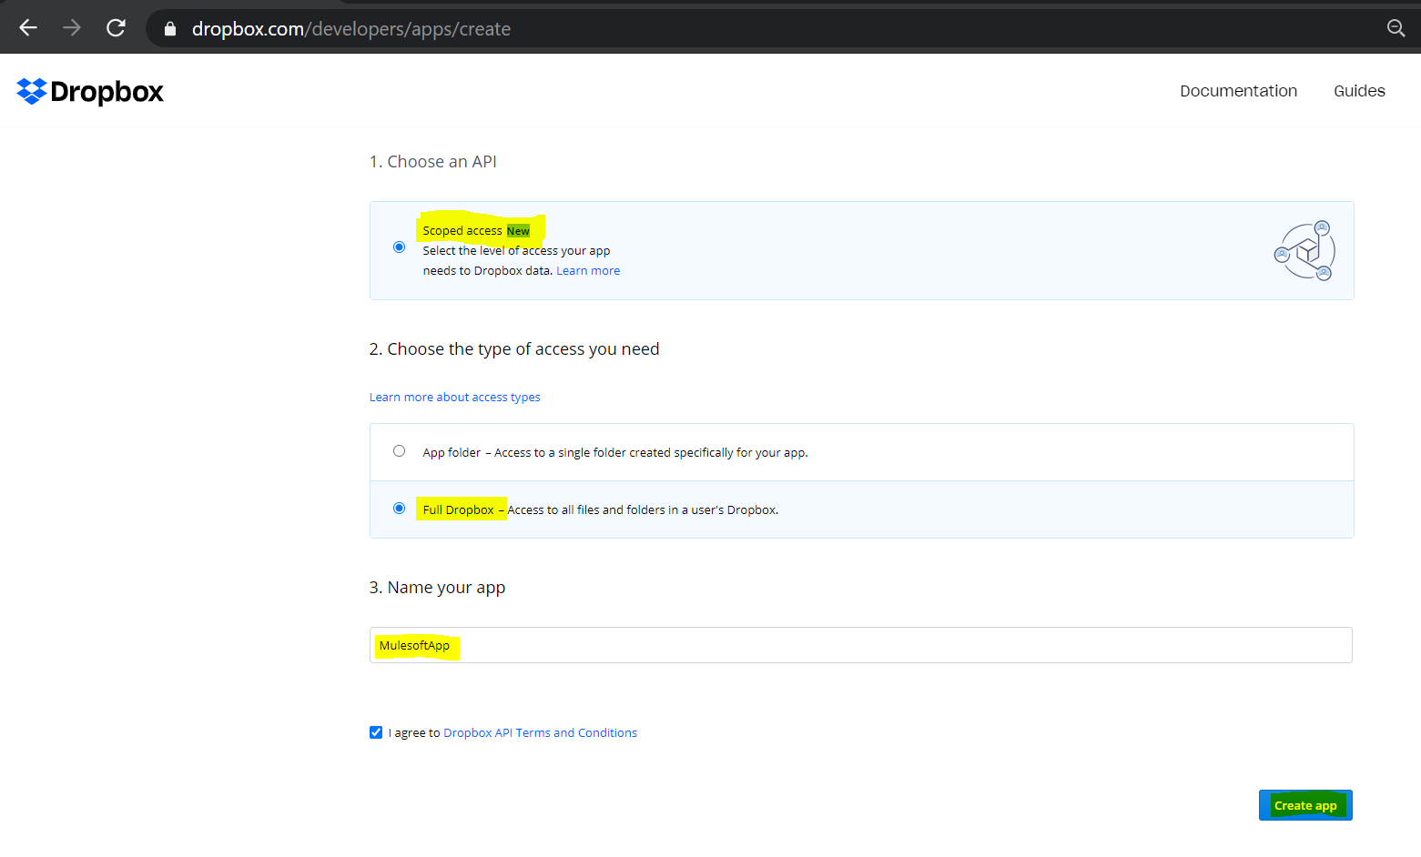1421x857 pixels.
Task: Click the scoped access network illustration
Action: point(1304,251)
